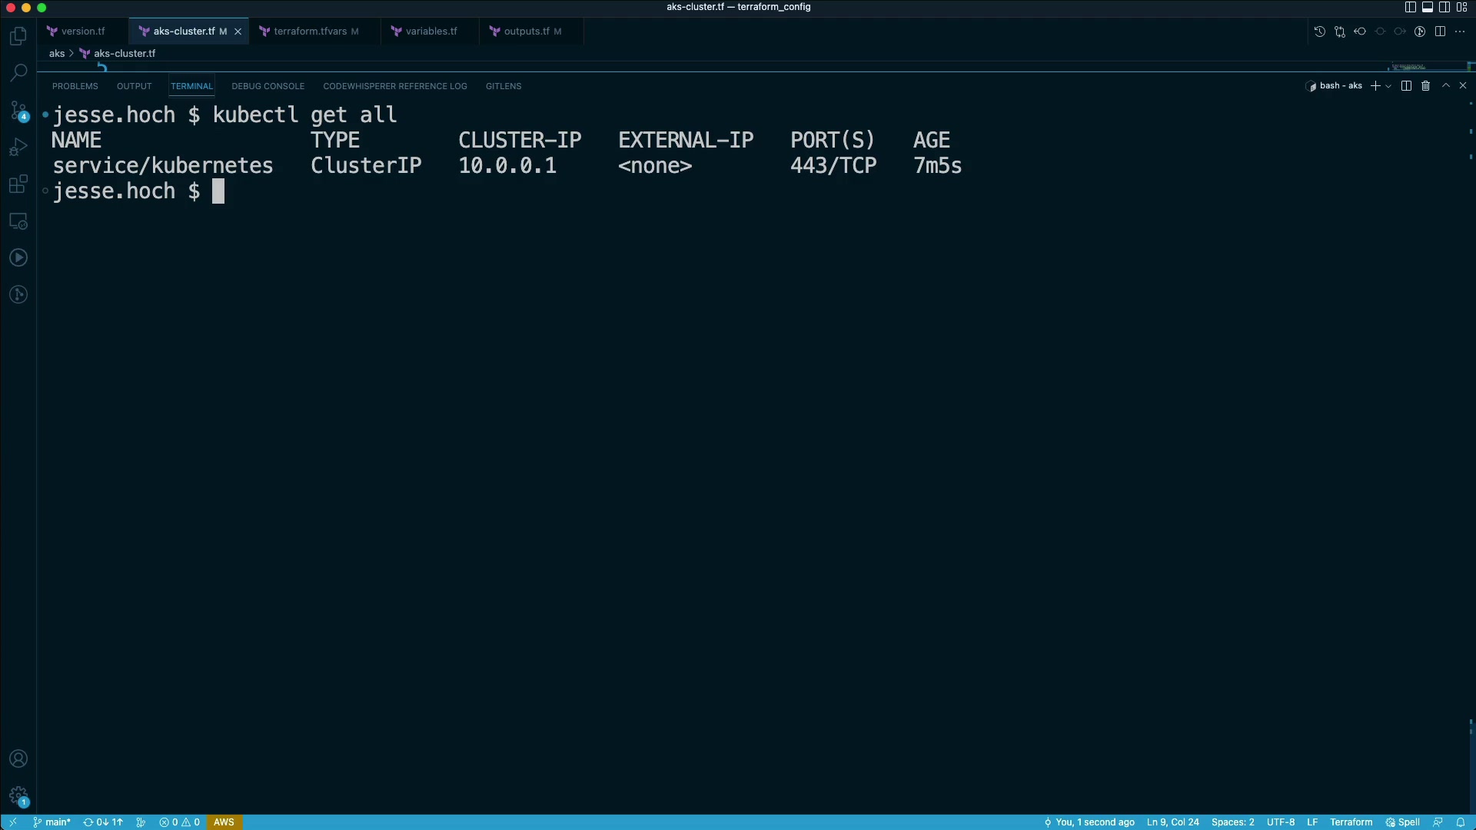The width and height of the screenshot is (1476, 830).
Task: Open GitLens file history clock icon
Action: coord(1319,32)
